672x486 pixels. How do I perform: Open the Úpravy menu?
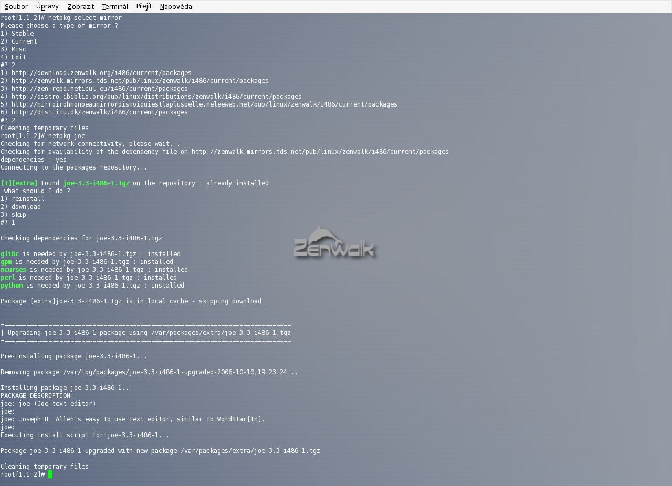(47, 6)
